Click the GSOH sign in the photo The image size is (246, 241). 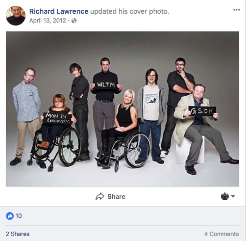pyautogui.click(x=202, y=111)
